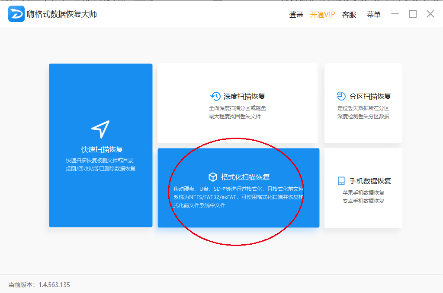This screenshot has height=293, width=443.
Task: Click the phone icon beside 手机数据恢复
Action: point(341,181)
